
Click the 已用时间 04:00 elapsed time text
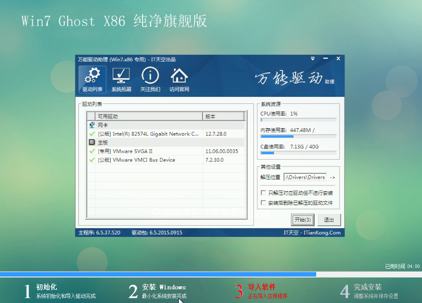point(402,266)
